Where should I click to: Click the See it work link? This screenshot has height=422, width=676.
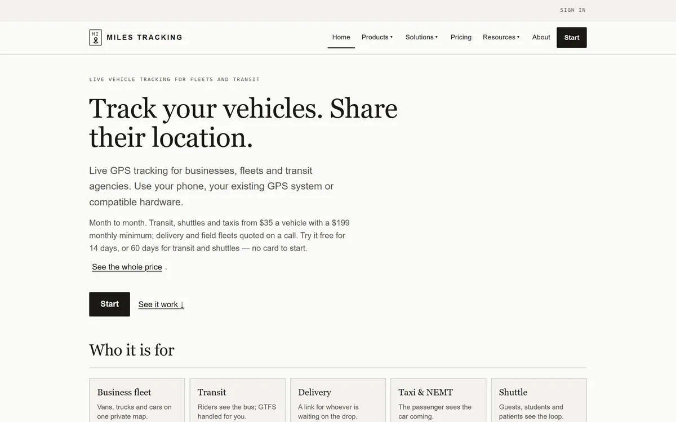161,304
